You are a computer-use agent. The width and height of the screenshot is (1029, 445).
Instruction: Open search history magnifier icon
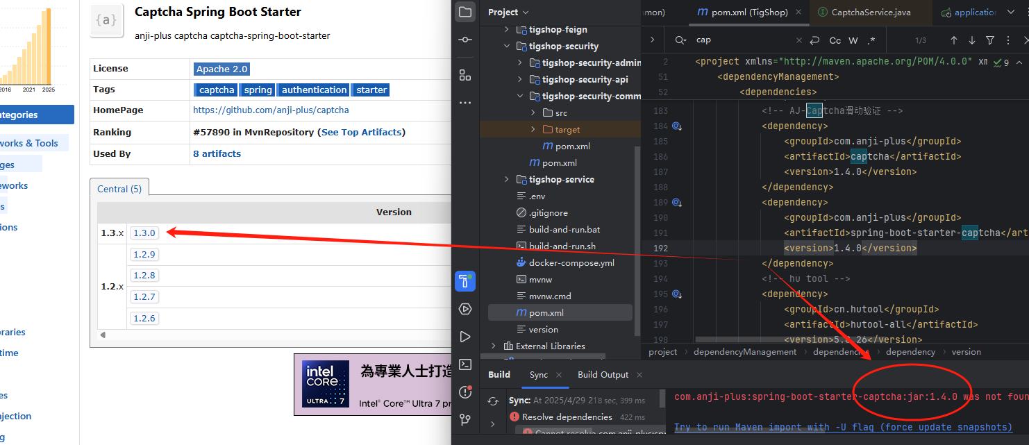tap(681, 40)
